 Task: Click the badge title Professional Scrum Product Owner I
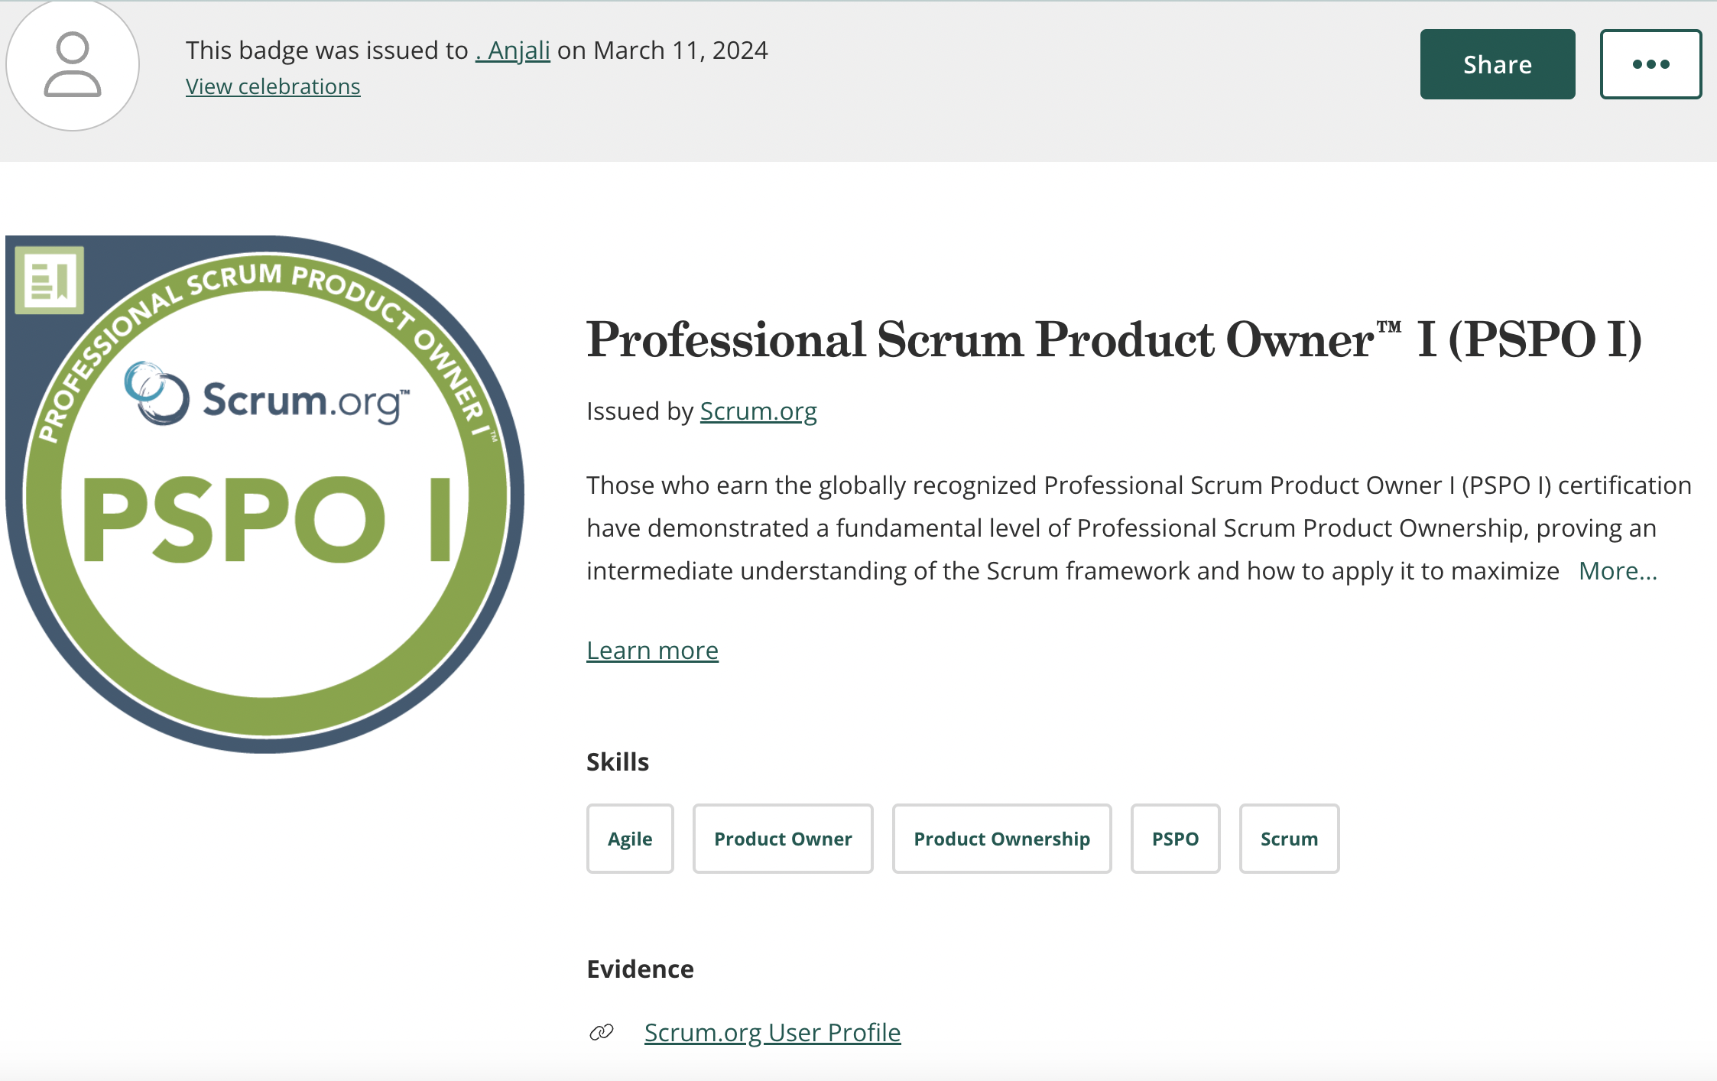pos(1114,339)
